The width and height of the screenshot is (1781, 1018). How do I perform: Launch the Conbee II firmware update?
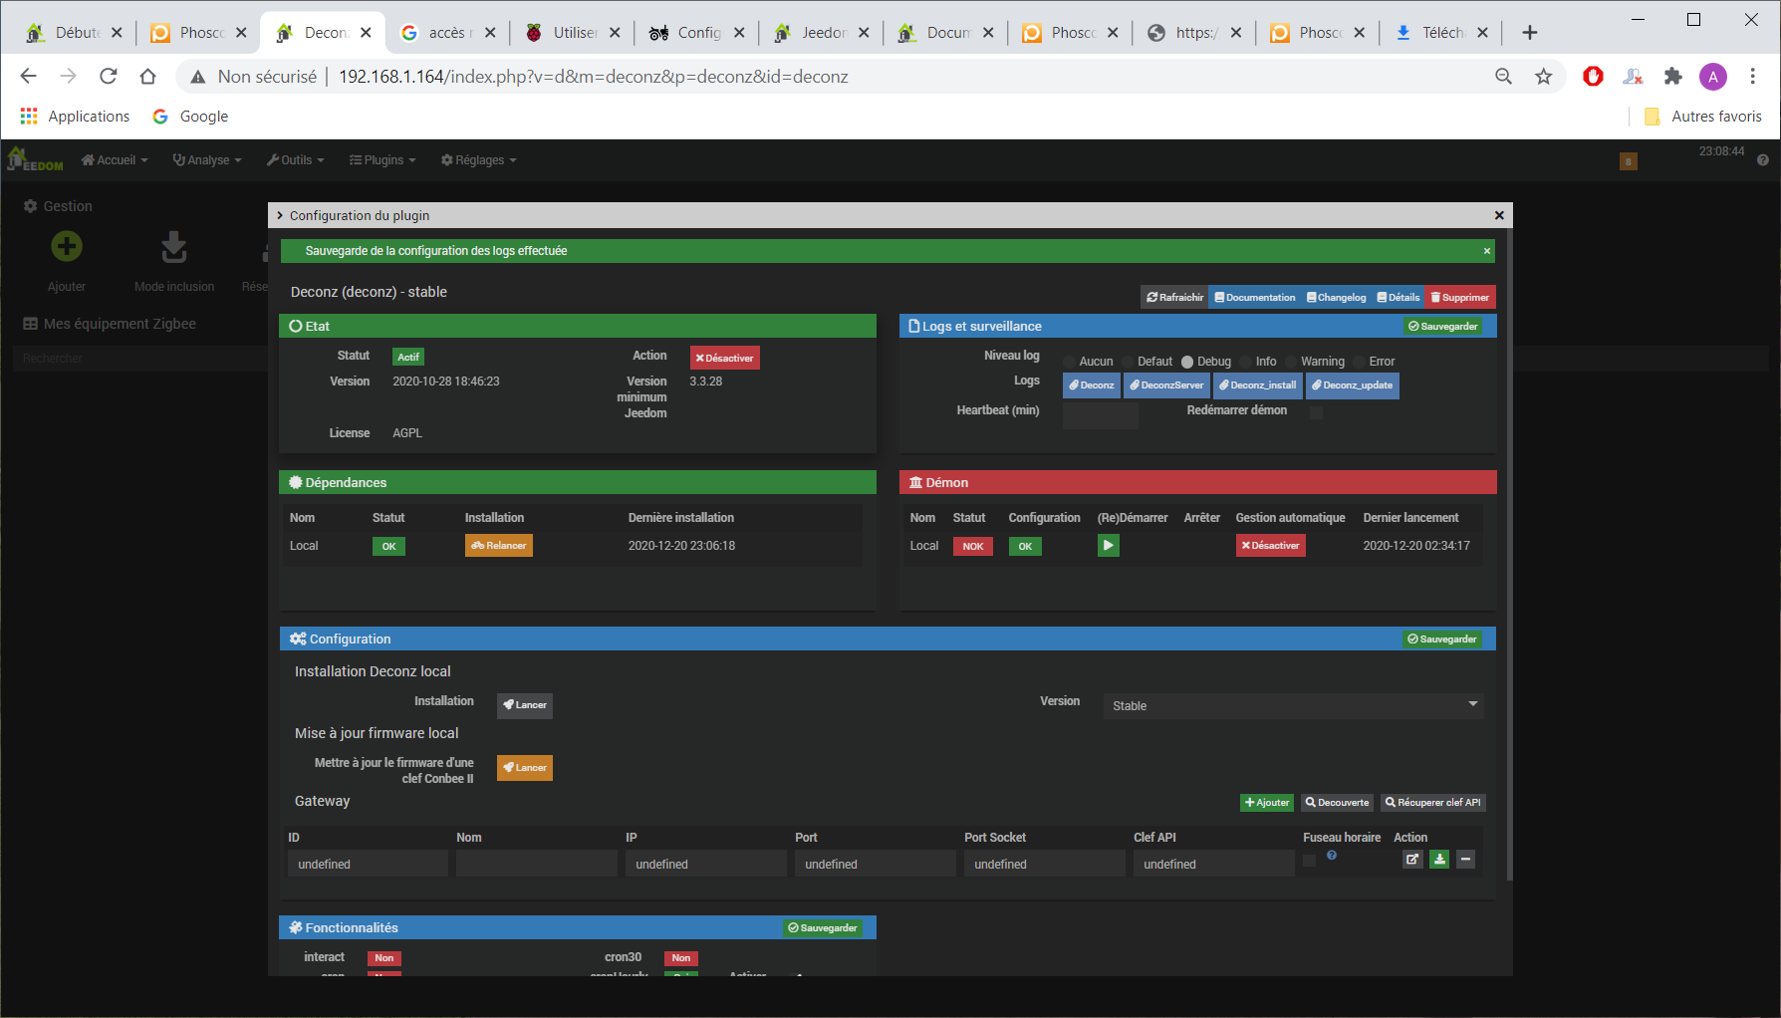(x=525, y=768)
